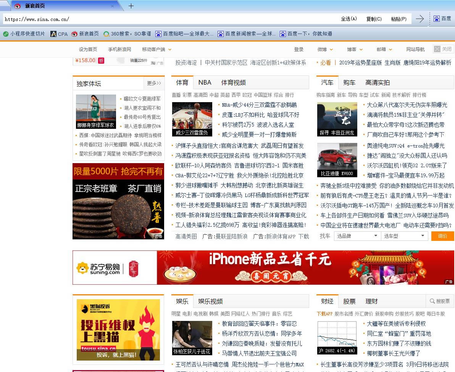The image size is (455, 372).
Task: Open the 选品牌 car brand dropdown
Action: (x=357, y=236)
